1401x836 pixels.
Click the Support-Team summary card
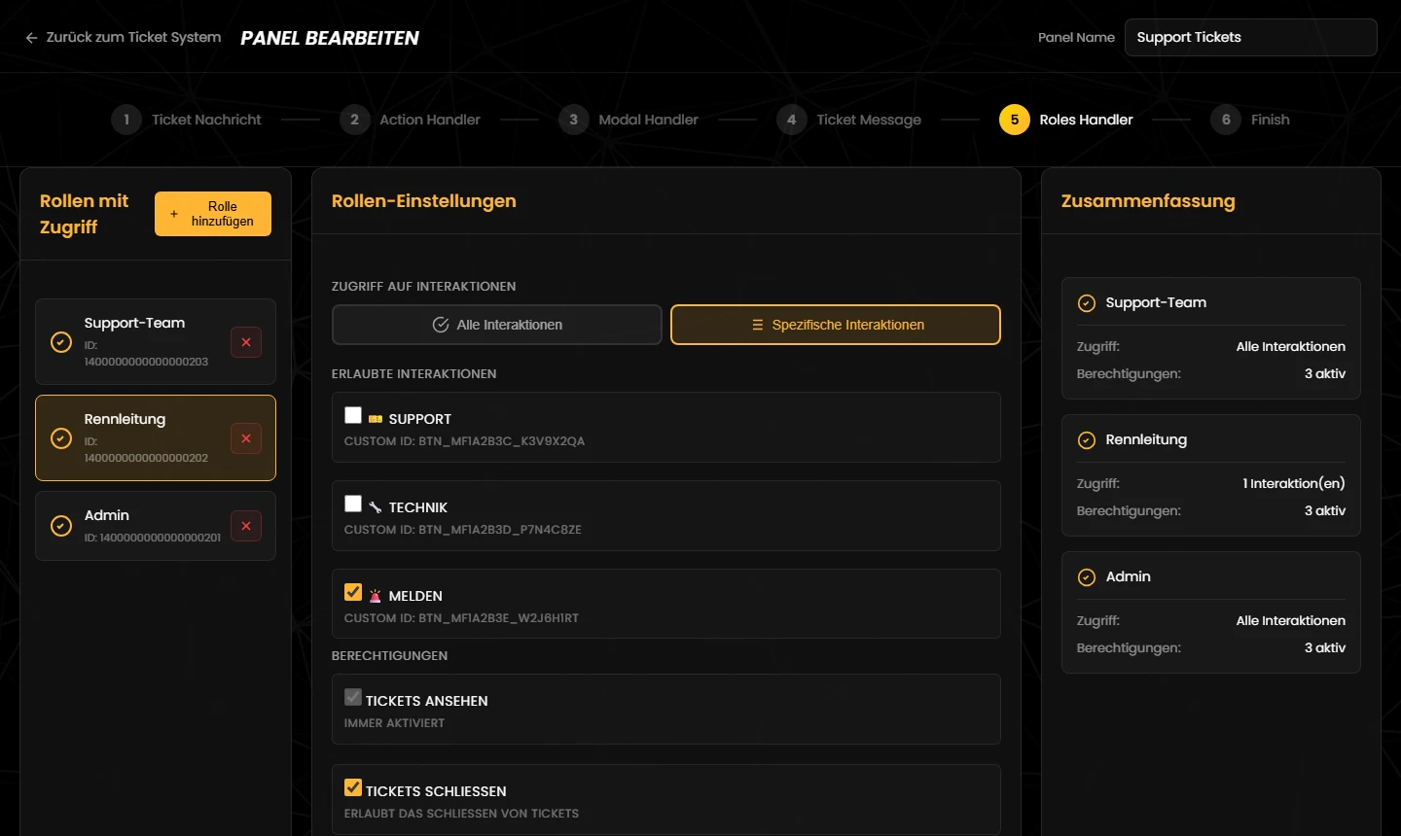pos(1211,338)
